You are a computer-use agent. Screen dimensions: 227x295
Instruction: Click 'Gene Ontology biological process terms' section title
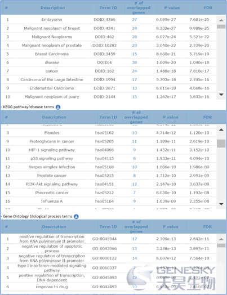click(x=37, y=217)
